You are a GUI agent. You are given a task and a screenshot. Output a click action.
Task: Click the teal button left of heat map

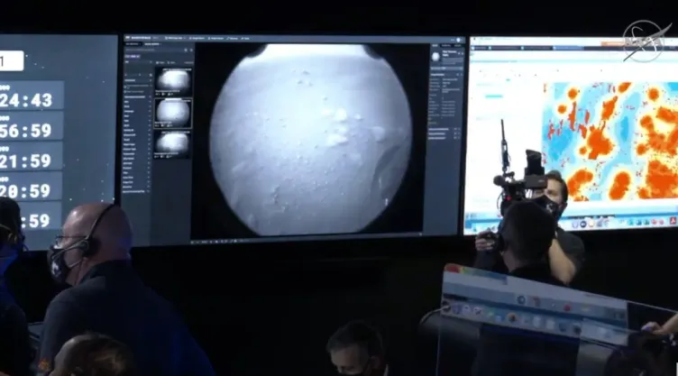493,96
